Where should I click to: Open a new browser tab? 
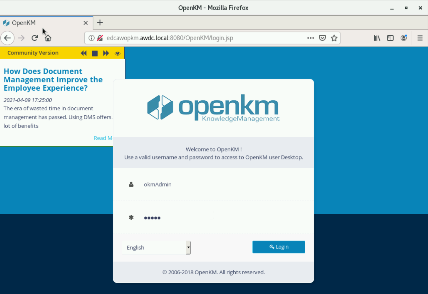[100, 23]
